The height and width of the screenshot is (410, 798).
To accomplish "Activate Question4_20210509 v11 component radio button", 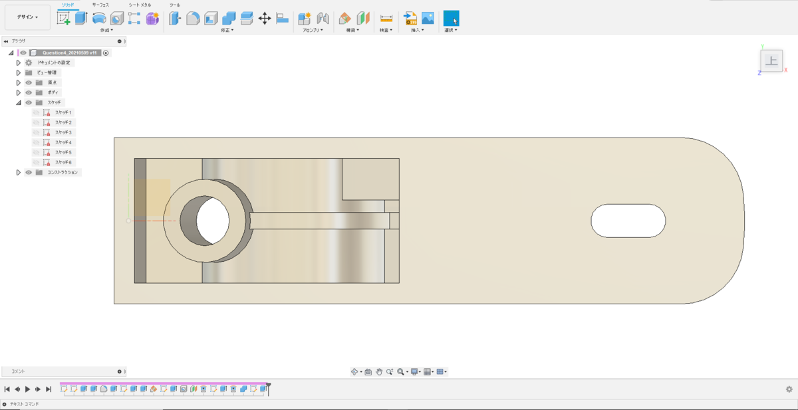I will point(106,52).
